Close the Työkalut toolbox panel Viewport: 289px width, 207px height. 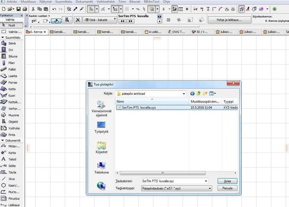coord(22,16)
